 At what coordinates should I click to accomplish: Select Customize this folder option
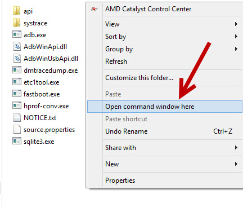(x=139, y=78)
